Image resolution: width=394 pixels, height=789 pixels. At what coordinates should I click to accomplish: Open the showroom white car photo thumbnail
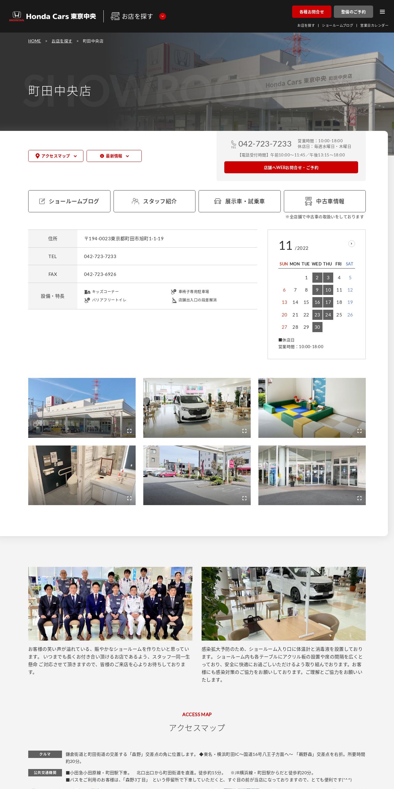coord(197,408)
